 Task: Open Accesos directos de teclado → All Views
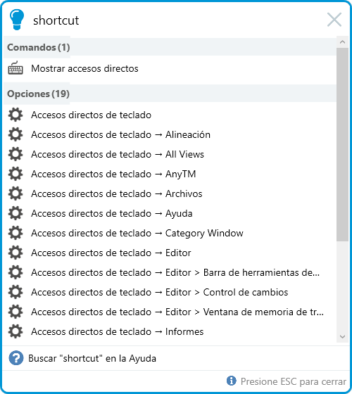coord(118,154)
